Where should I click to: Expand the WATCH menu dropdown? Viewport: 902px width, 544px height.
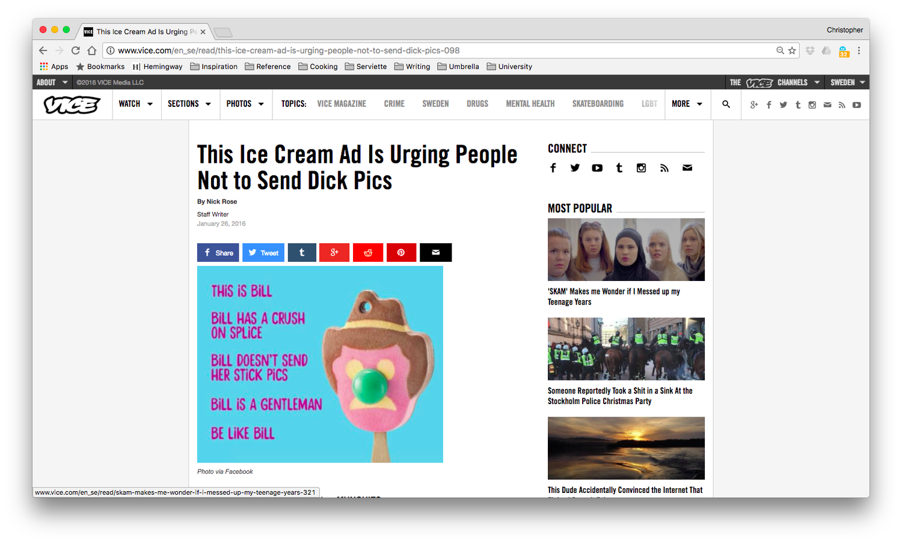pyautogui.click(x=136, y=104)
